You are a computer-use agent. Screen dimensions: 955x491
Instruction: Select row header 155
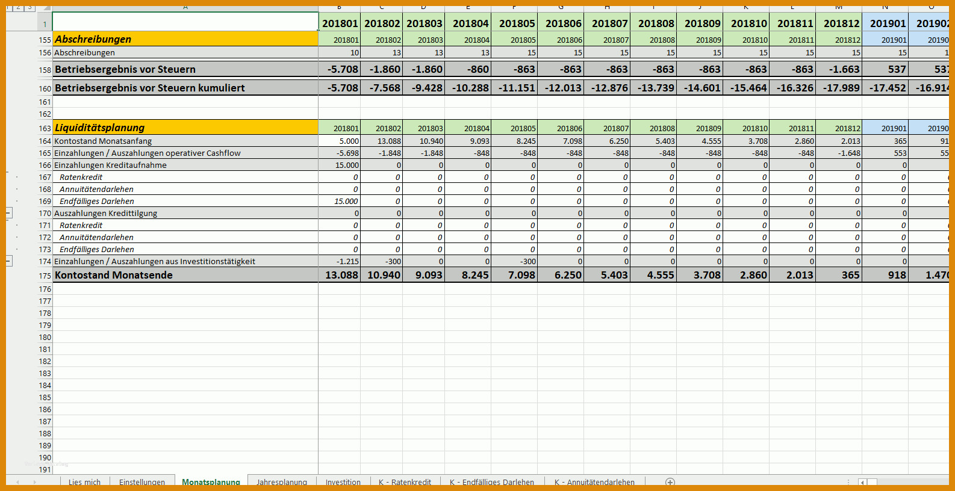[x=45, y=39]
